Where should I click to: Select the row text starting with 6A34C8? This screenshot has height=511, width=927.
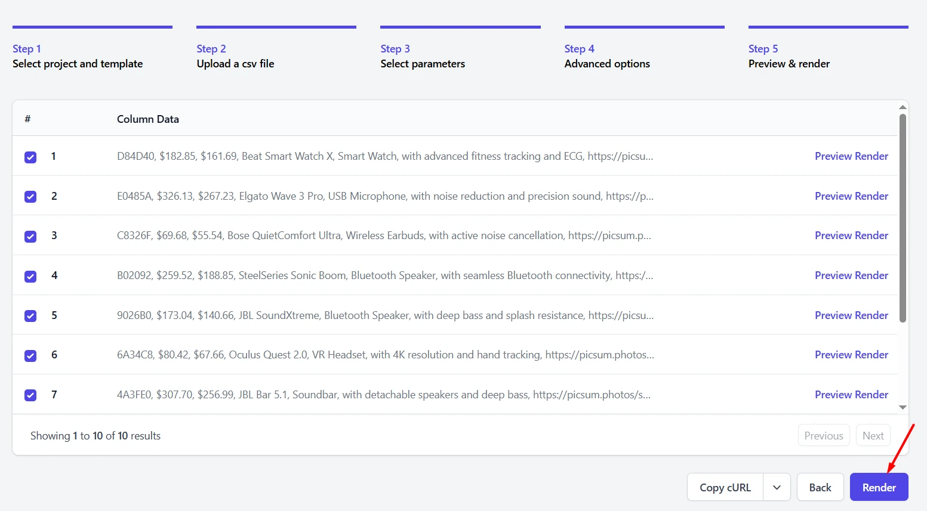[386, 355]
